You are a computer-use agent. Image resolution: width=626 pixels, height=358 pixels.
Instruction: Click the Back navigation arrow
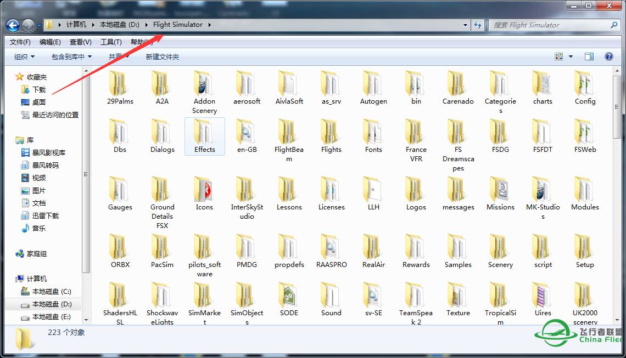[x=13, y=25]
